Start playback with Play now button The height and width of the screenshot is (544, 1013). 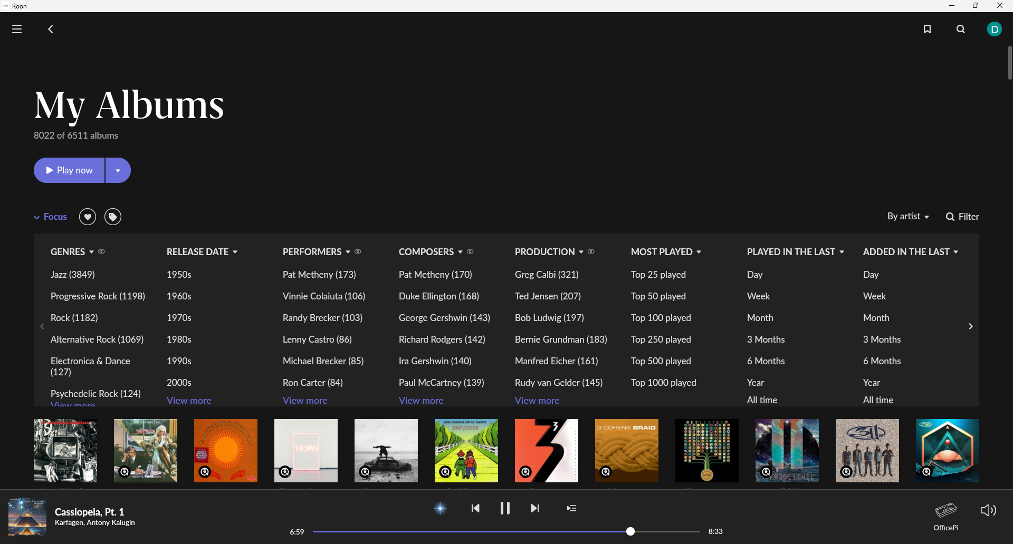69,170
